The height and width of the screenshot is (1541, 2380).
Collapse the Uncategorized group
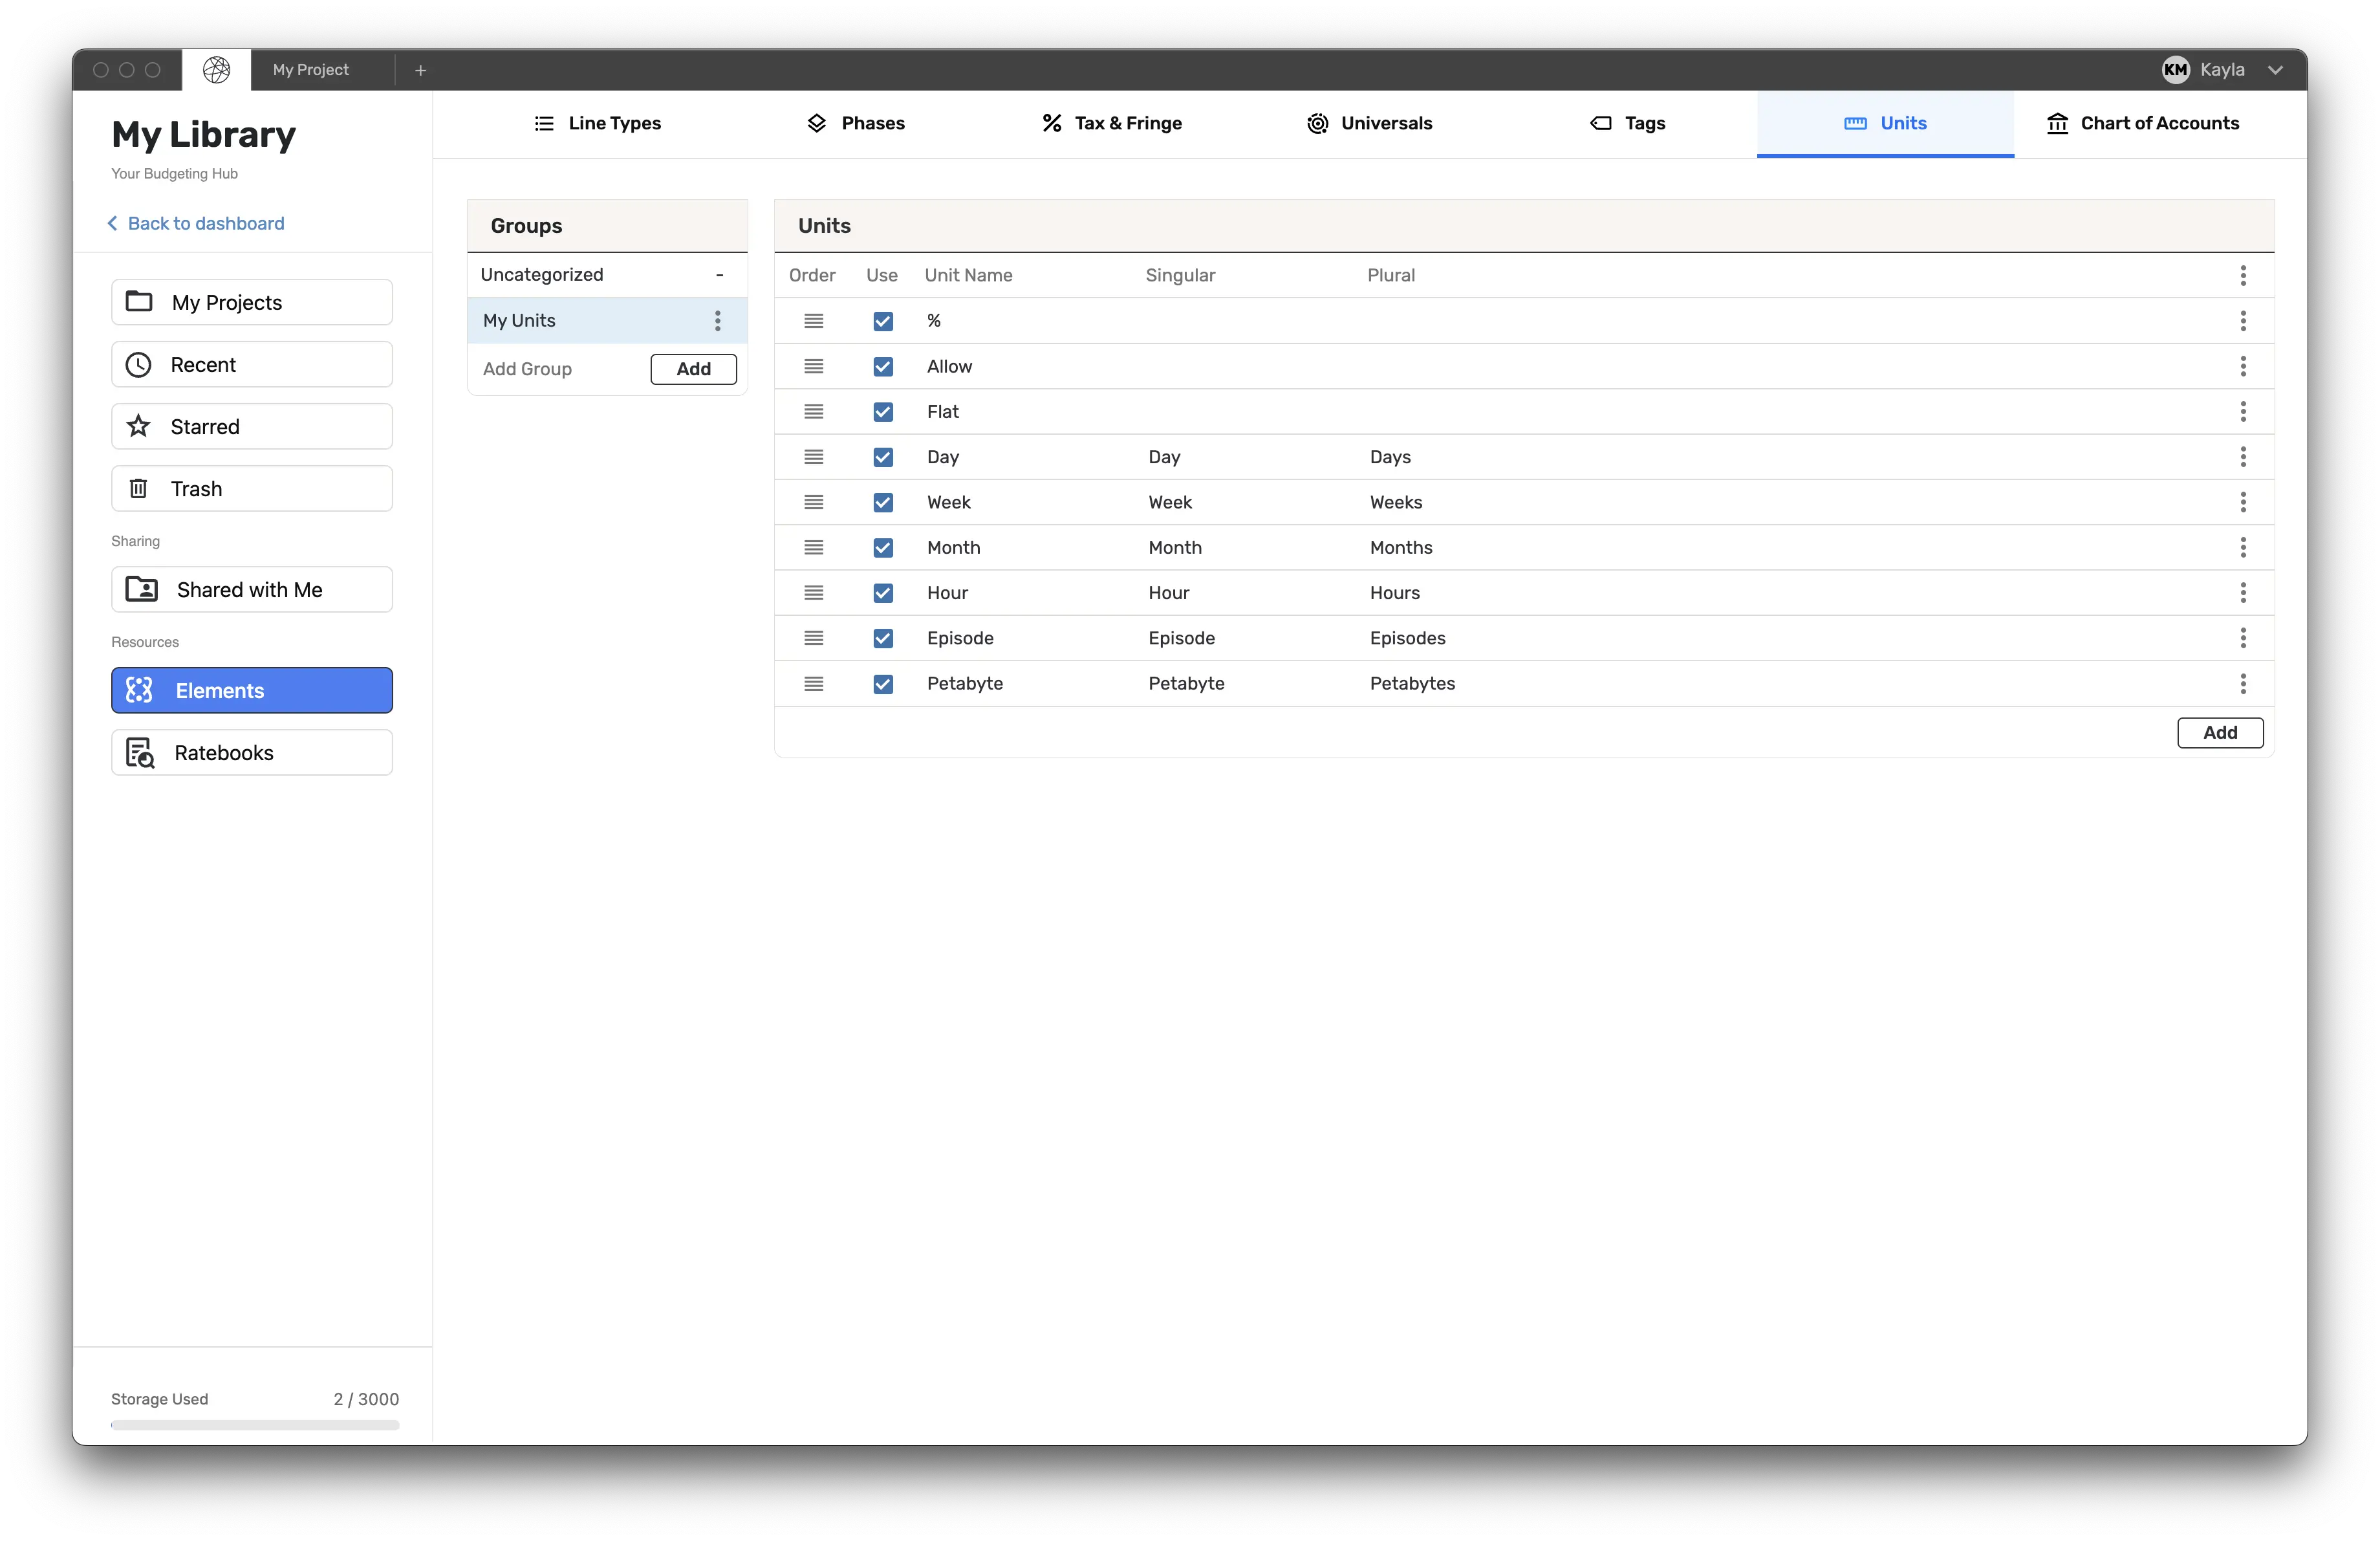(x=719, y=275)
